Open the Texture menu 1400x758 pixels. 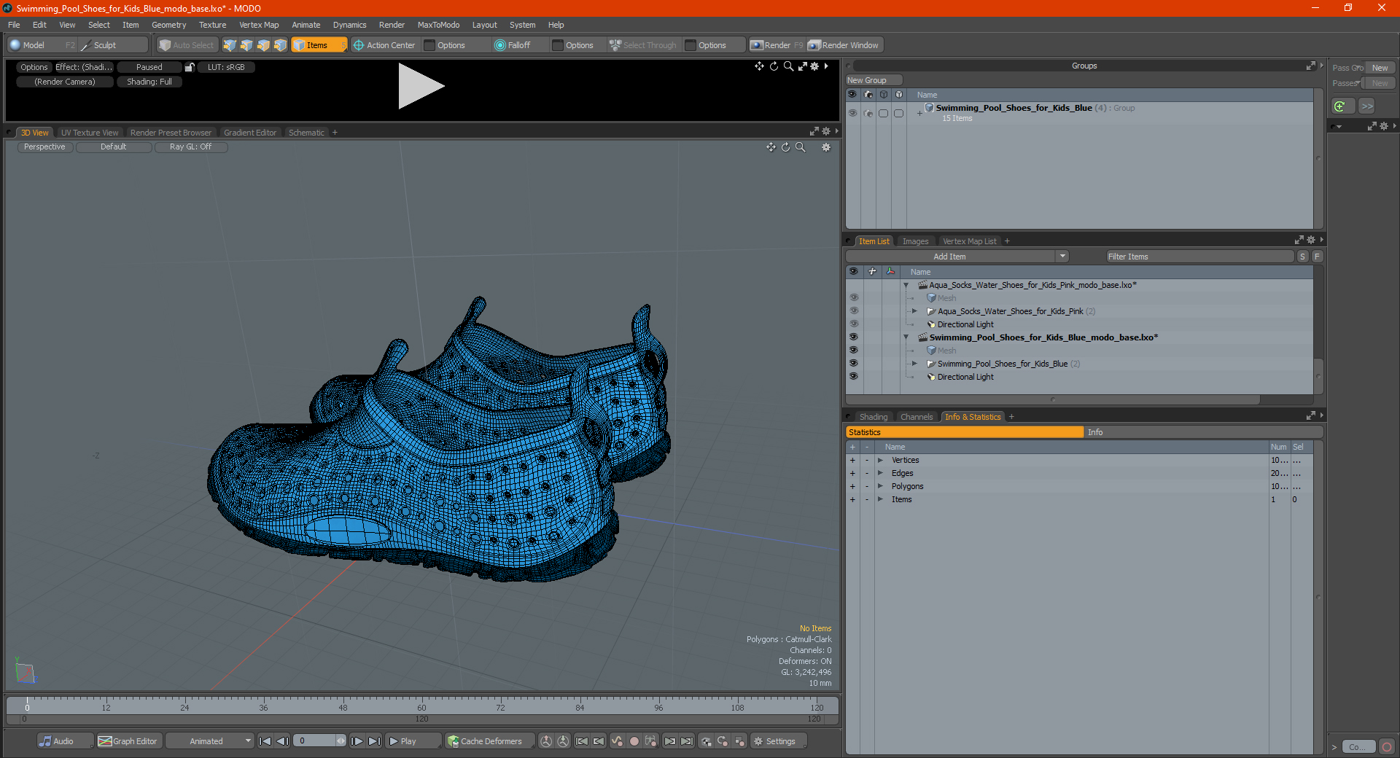(212, 25)
